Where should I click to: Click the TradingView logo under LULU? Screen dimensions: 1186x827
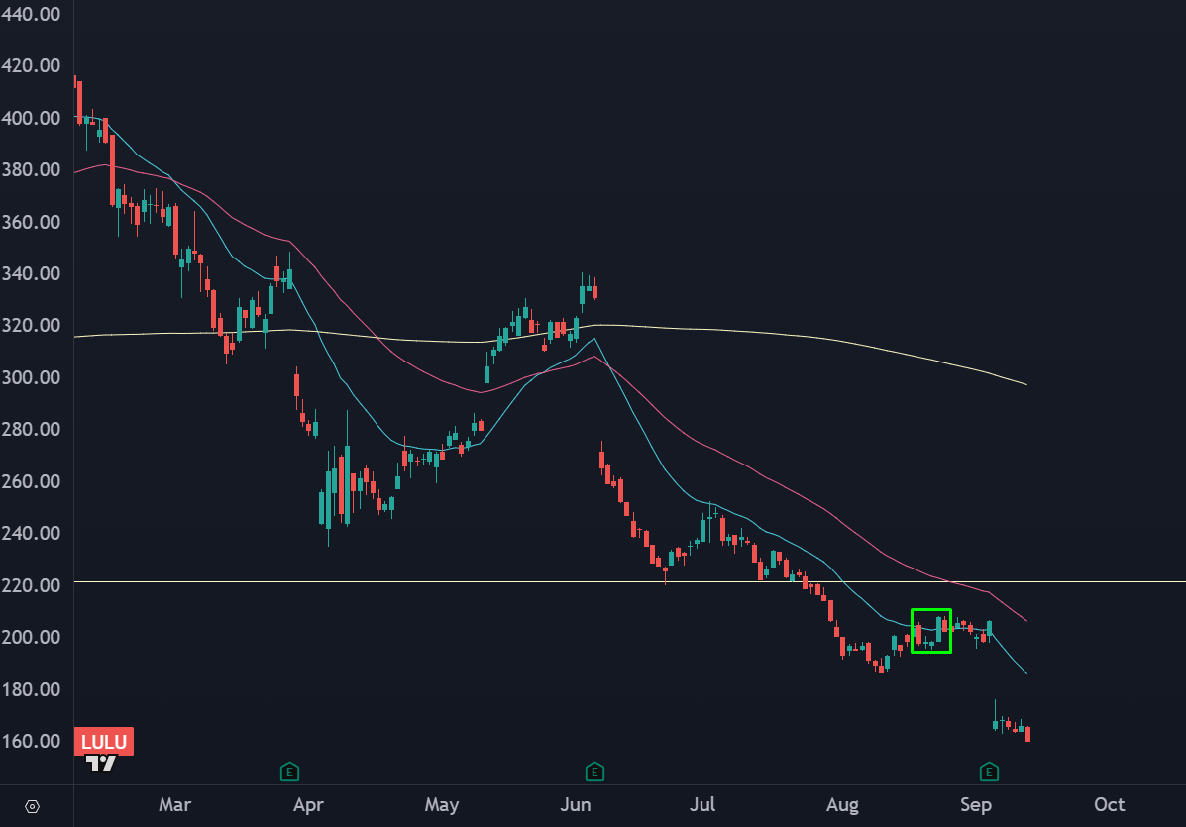click(101, 763)
